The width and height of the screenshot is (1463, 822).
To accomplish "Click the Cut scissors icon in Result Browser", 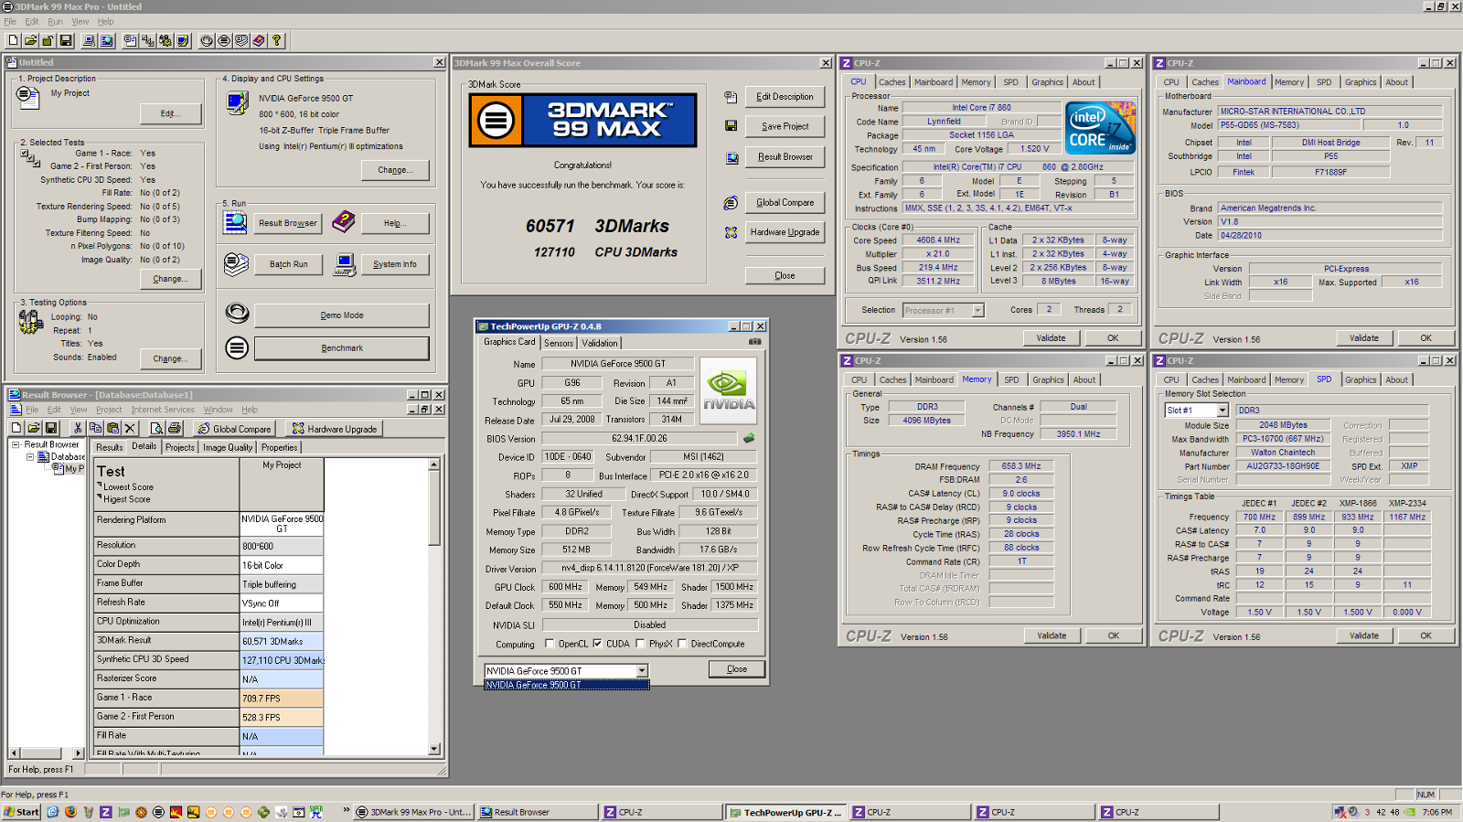I will pos(78,428).
